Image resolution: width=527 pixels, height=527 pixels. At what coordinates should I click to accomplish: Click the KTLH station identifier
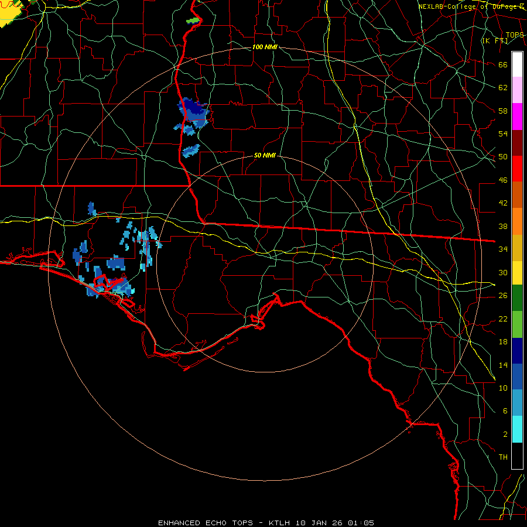click(279, 523)
